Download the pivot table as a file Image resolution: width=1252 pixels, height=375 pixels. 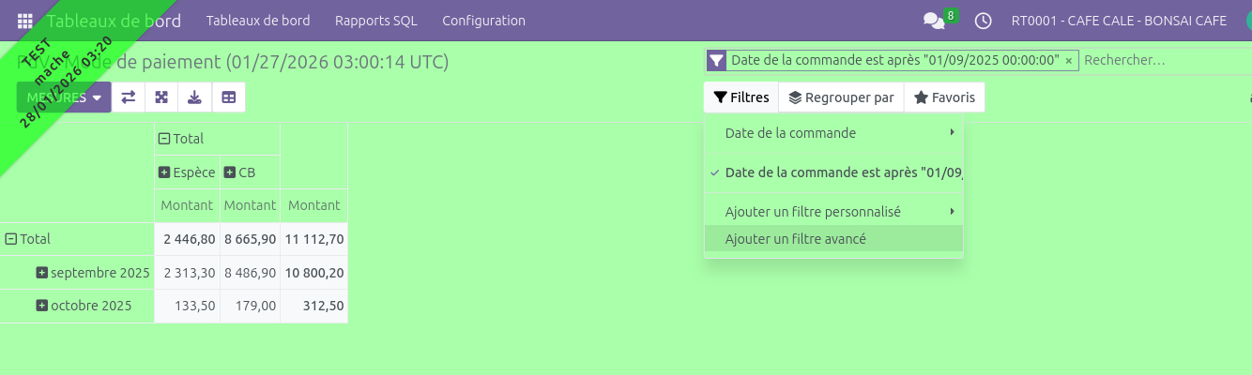pos(194,97)
